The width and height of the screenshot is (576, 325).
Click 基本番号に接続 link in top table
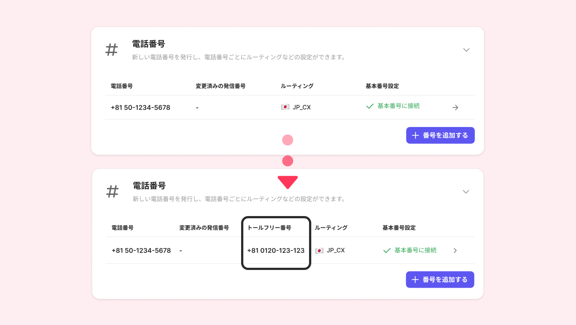coord(398,106)
